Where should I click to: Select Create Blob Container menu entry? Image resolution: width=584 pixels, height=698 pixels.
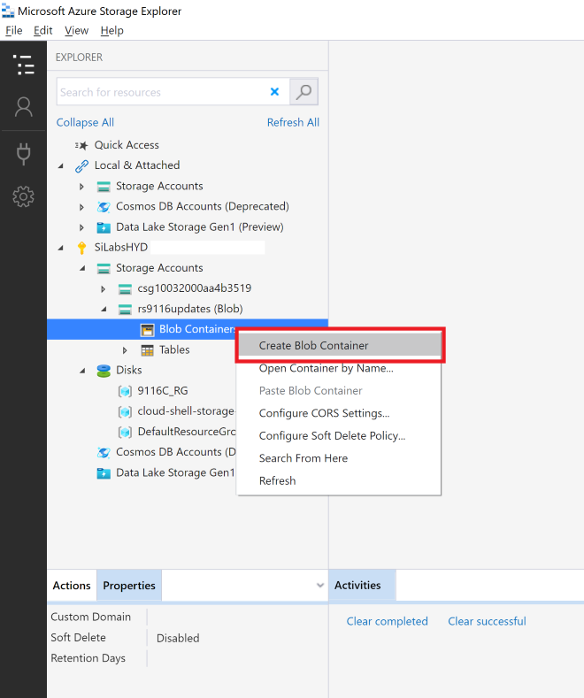tap(313, 346)
